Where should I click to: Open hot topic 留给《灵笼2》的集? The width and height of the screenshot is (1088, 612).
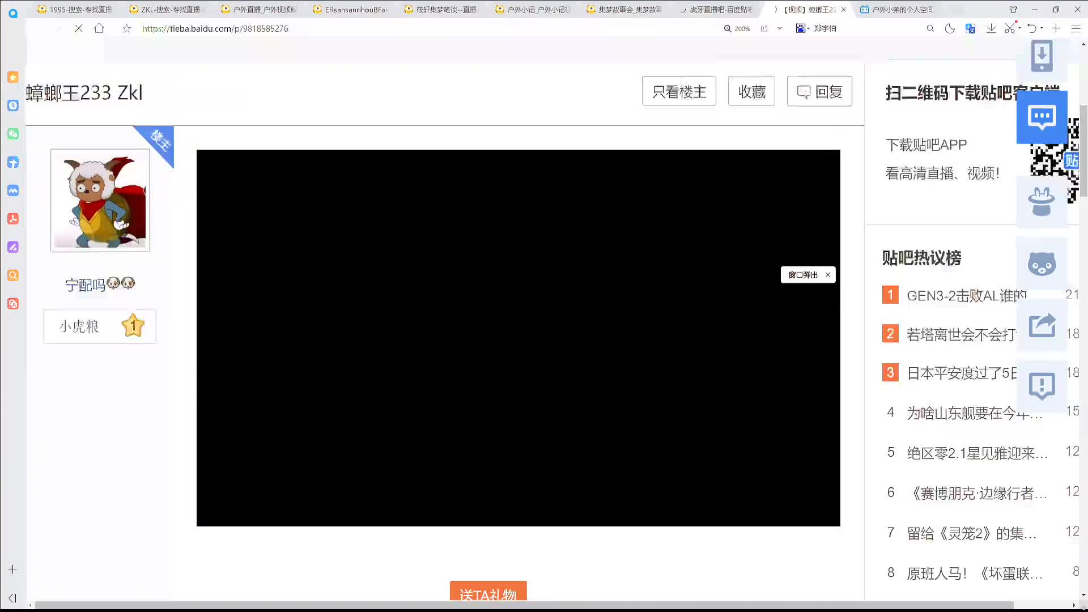[x=972, y=533]
